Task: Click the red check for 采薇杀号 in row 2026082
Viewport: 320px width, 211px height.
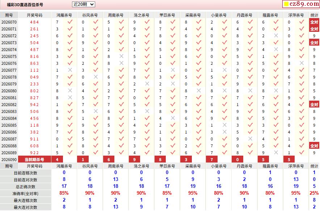Action: (199, 105)
